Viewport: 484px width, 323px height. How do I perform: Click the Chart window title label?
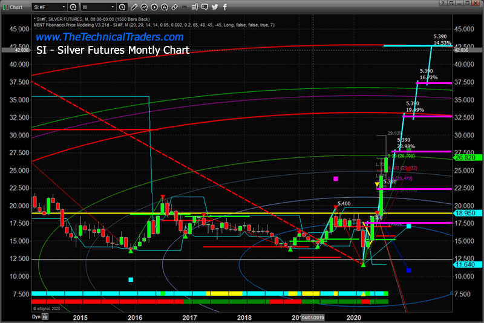coord(15,7)
